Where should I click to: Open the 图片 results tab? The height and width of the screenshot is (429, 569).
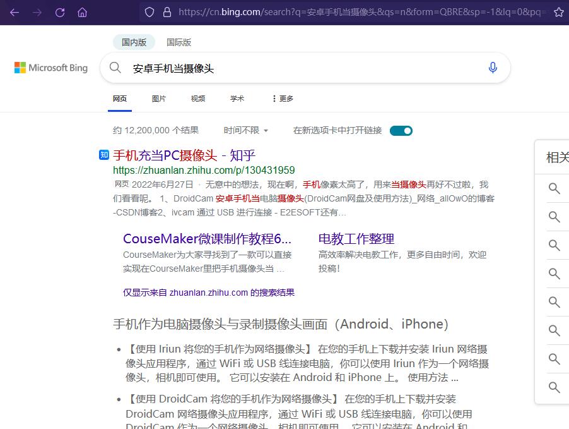point(158,99)
